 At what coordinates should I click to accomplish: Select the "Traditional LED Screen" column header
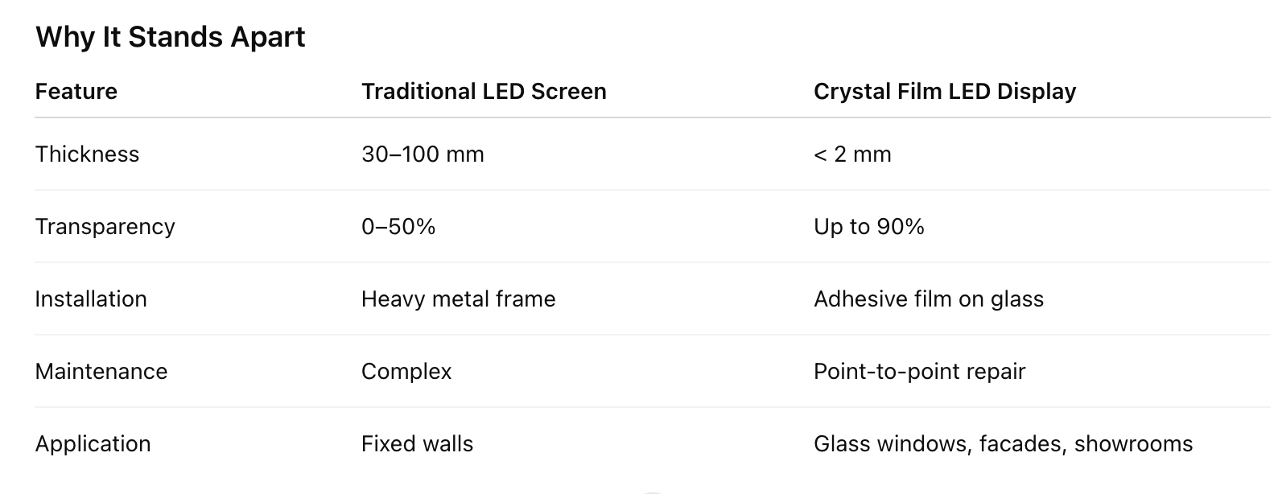pyautogui.click(x=484, y=92)
